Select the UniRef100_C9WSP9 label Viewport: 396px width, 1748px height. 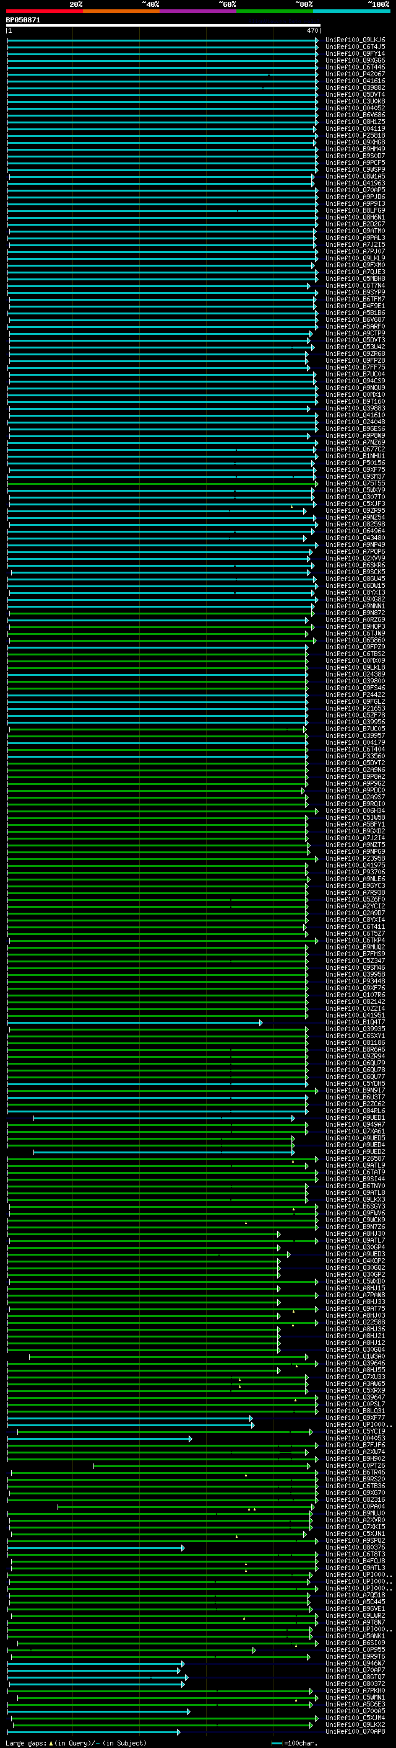355,169
